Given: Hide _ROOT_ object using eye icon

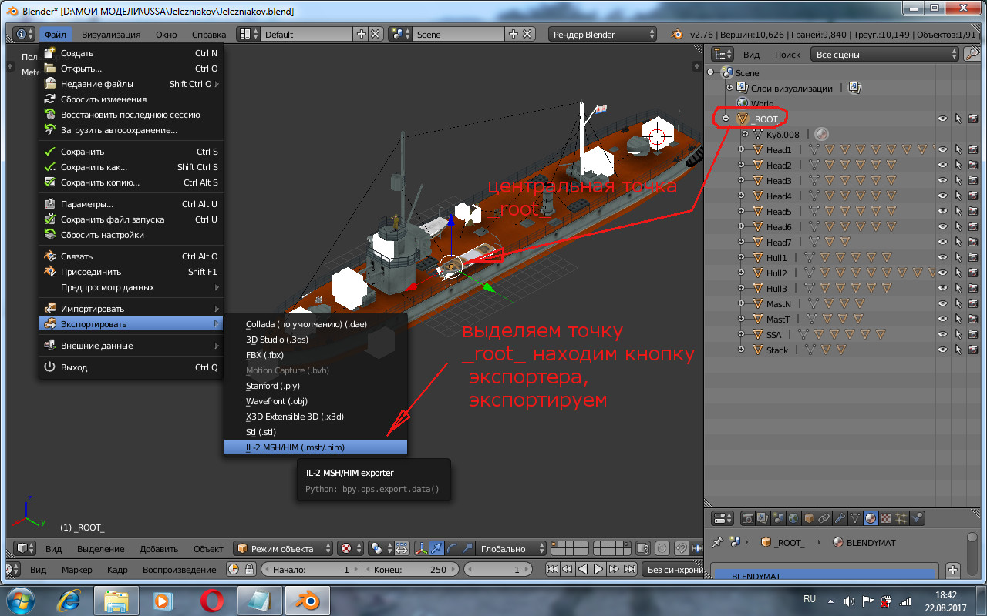Looking at the screenshot, I should point(942,119).
